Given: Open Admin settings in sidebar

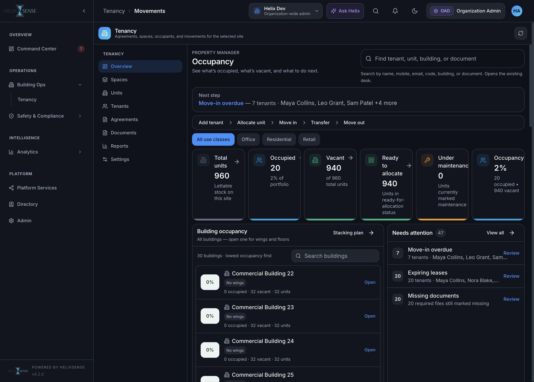Looking at the screenshot, I should [47, 221].
